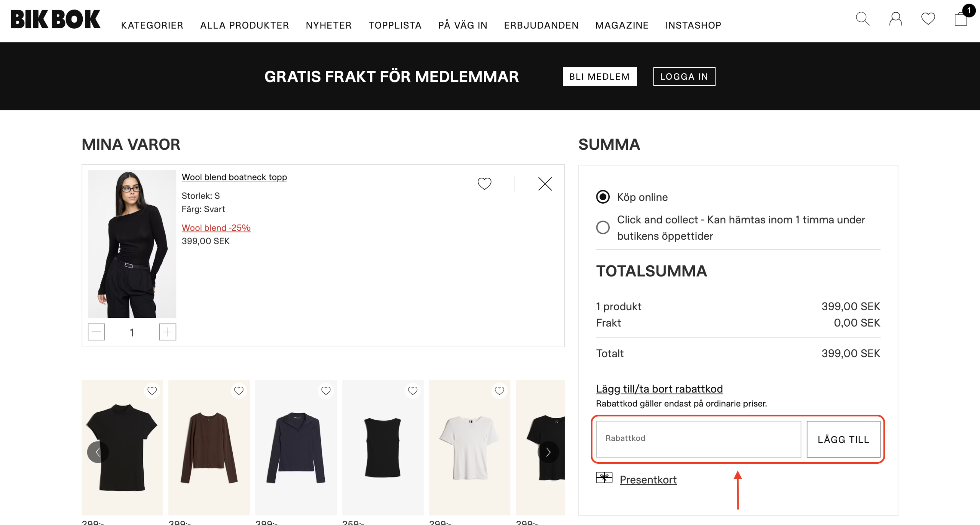
Task: Open the user account icon
Action: tap(895, 18)
